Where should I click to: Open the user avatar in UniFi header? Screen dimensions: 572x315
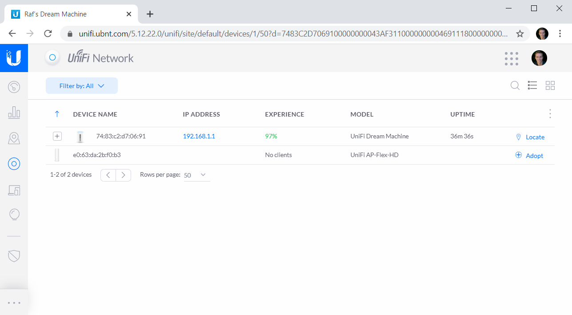pyautogui.click(x=539, y=58)
